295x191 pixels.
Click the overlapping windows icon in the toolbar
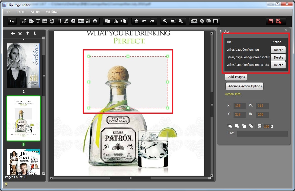pos(209,21)
